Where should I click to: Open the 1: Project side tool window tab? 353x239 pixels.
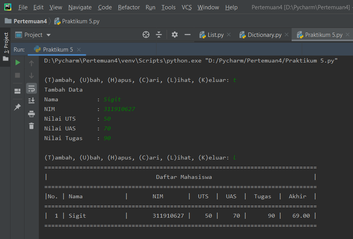[x=6, y=43]
